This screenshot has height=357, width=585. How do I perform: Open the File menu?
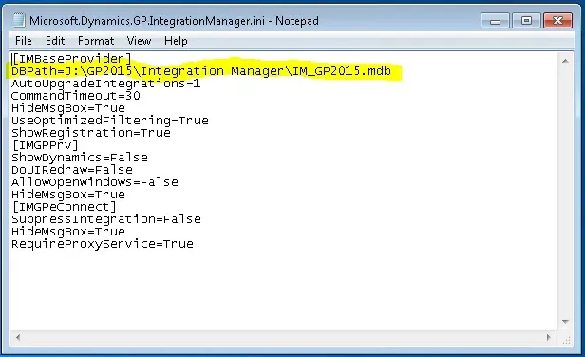click(x=24, y=40)
